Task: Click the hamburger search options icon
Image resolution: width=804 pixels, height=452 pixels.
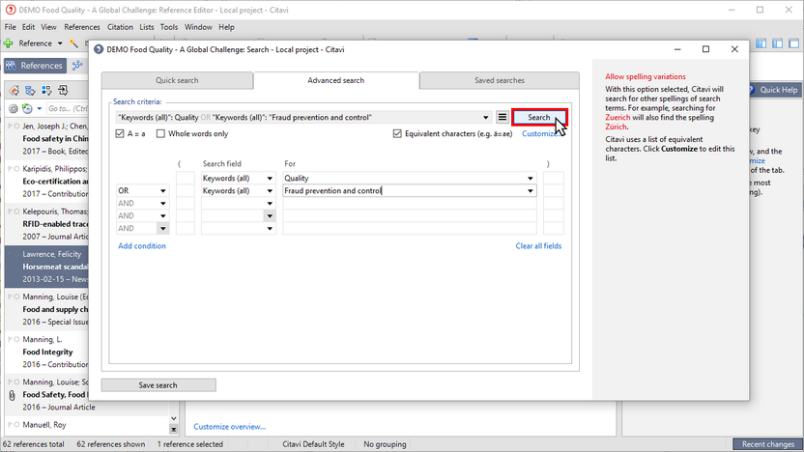Action: [x=502, y=118]
